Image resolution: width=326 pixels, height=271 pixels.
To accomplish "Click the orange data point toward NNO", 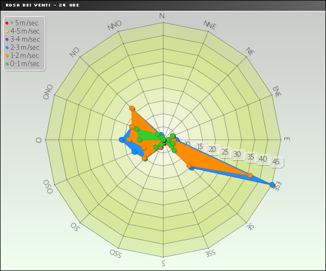I will pyautogui.click(x=132, y=108).
